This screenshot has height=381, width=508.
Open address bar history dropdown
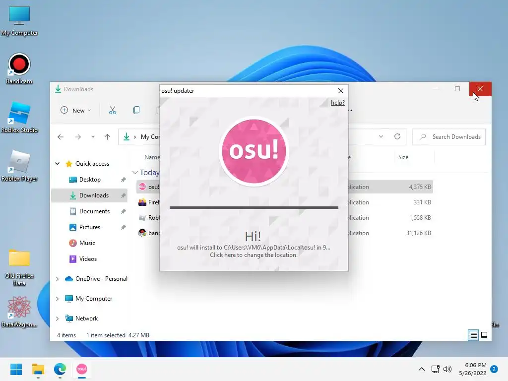(381, 136)
